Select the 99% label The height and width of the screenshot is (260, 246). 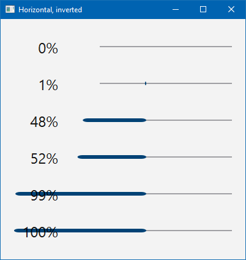[44, 196]
